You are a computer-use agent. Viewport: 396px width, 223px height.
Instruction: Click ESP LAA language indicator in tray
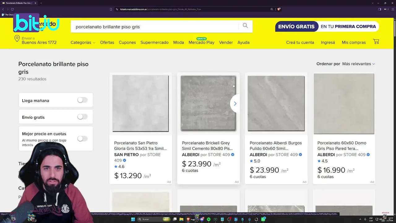tap(371, 219)
